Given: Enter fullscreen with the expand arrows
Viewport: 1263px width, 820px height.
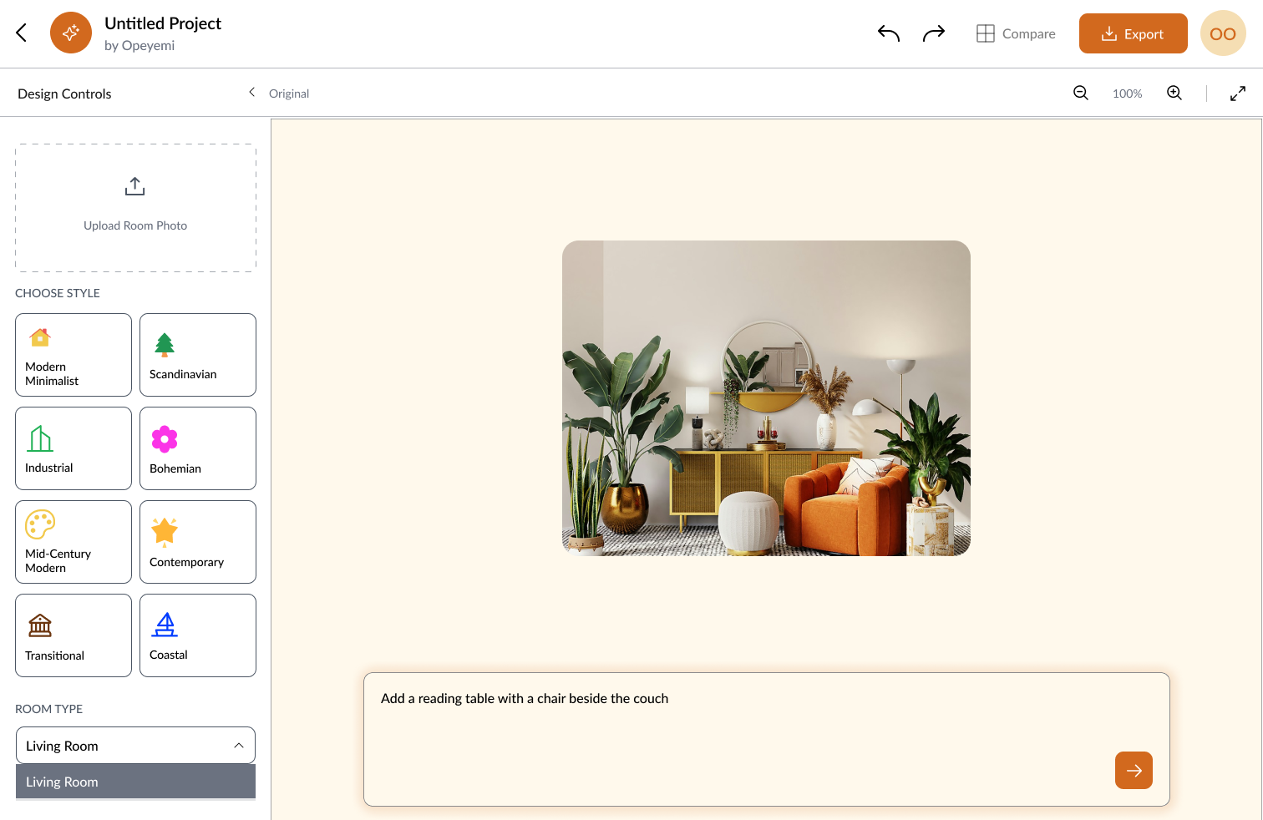Looking at the screenshot, I should pyautogui.click(x=1238, y=94).
